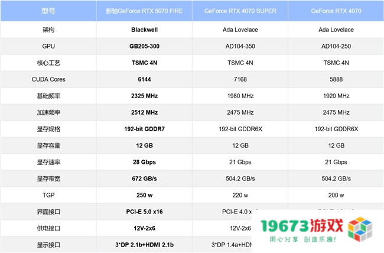This screenshot has height=253, width=384.
Task: Select the '7168' CUDA Cores value
Action: coord(240,79)
